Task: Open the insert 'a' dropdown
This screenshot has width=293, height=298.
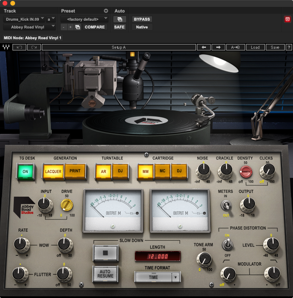Action: tap(51, 19)
